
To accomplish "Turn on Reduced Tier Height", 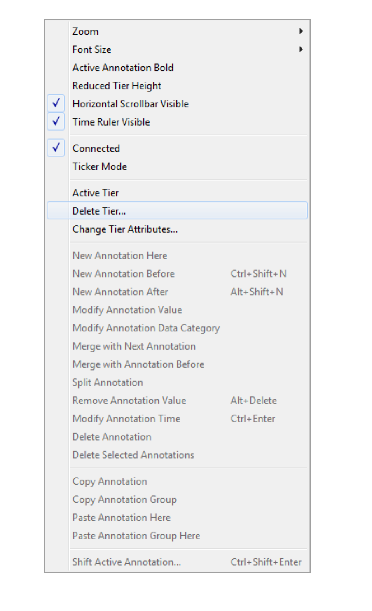I will (117, 86).
